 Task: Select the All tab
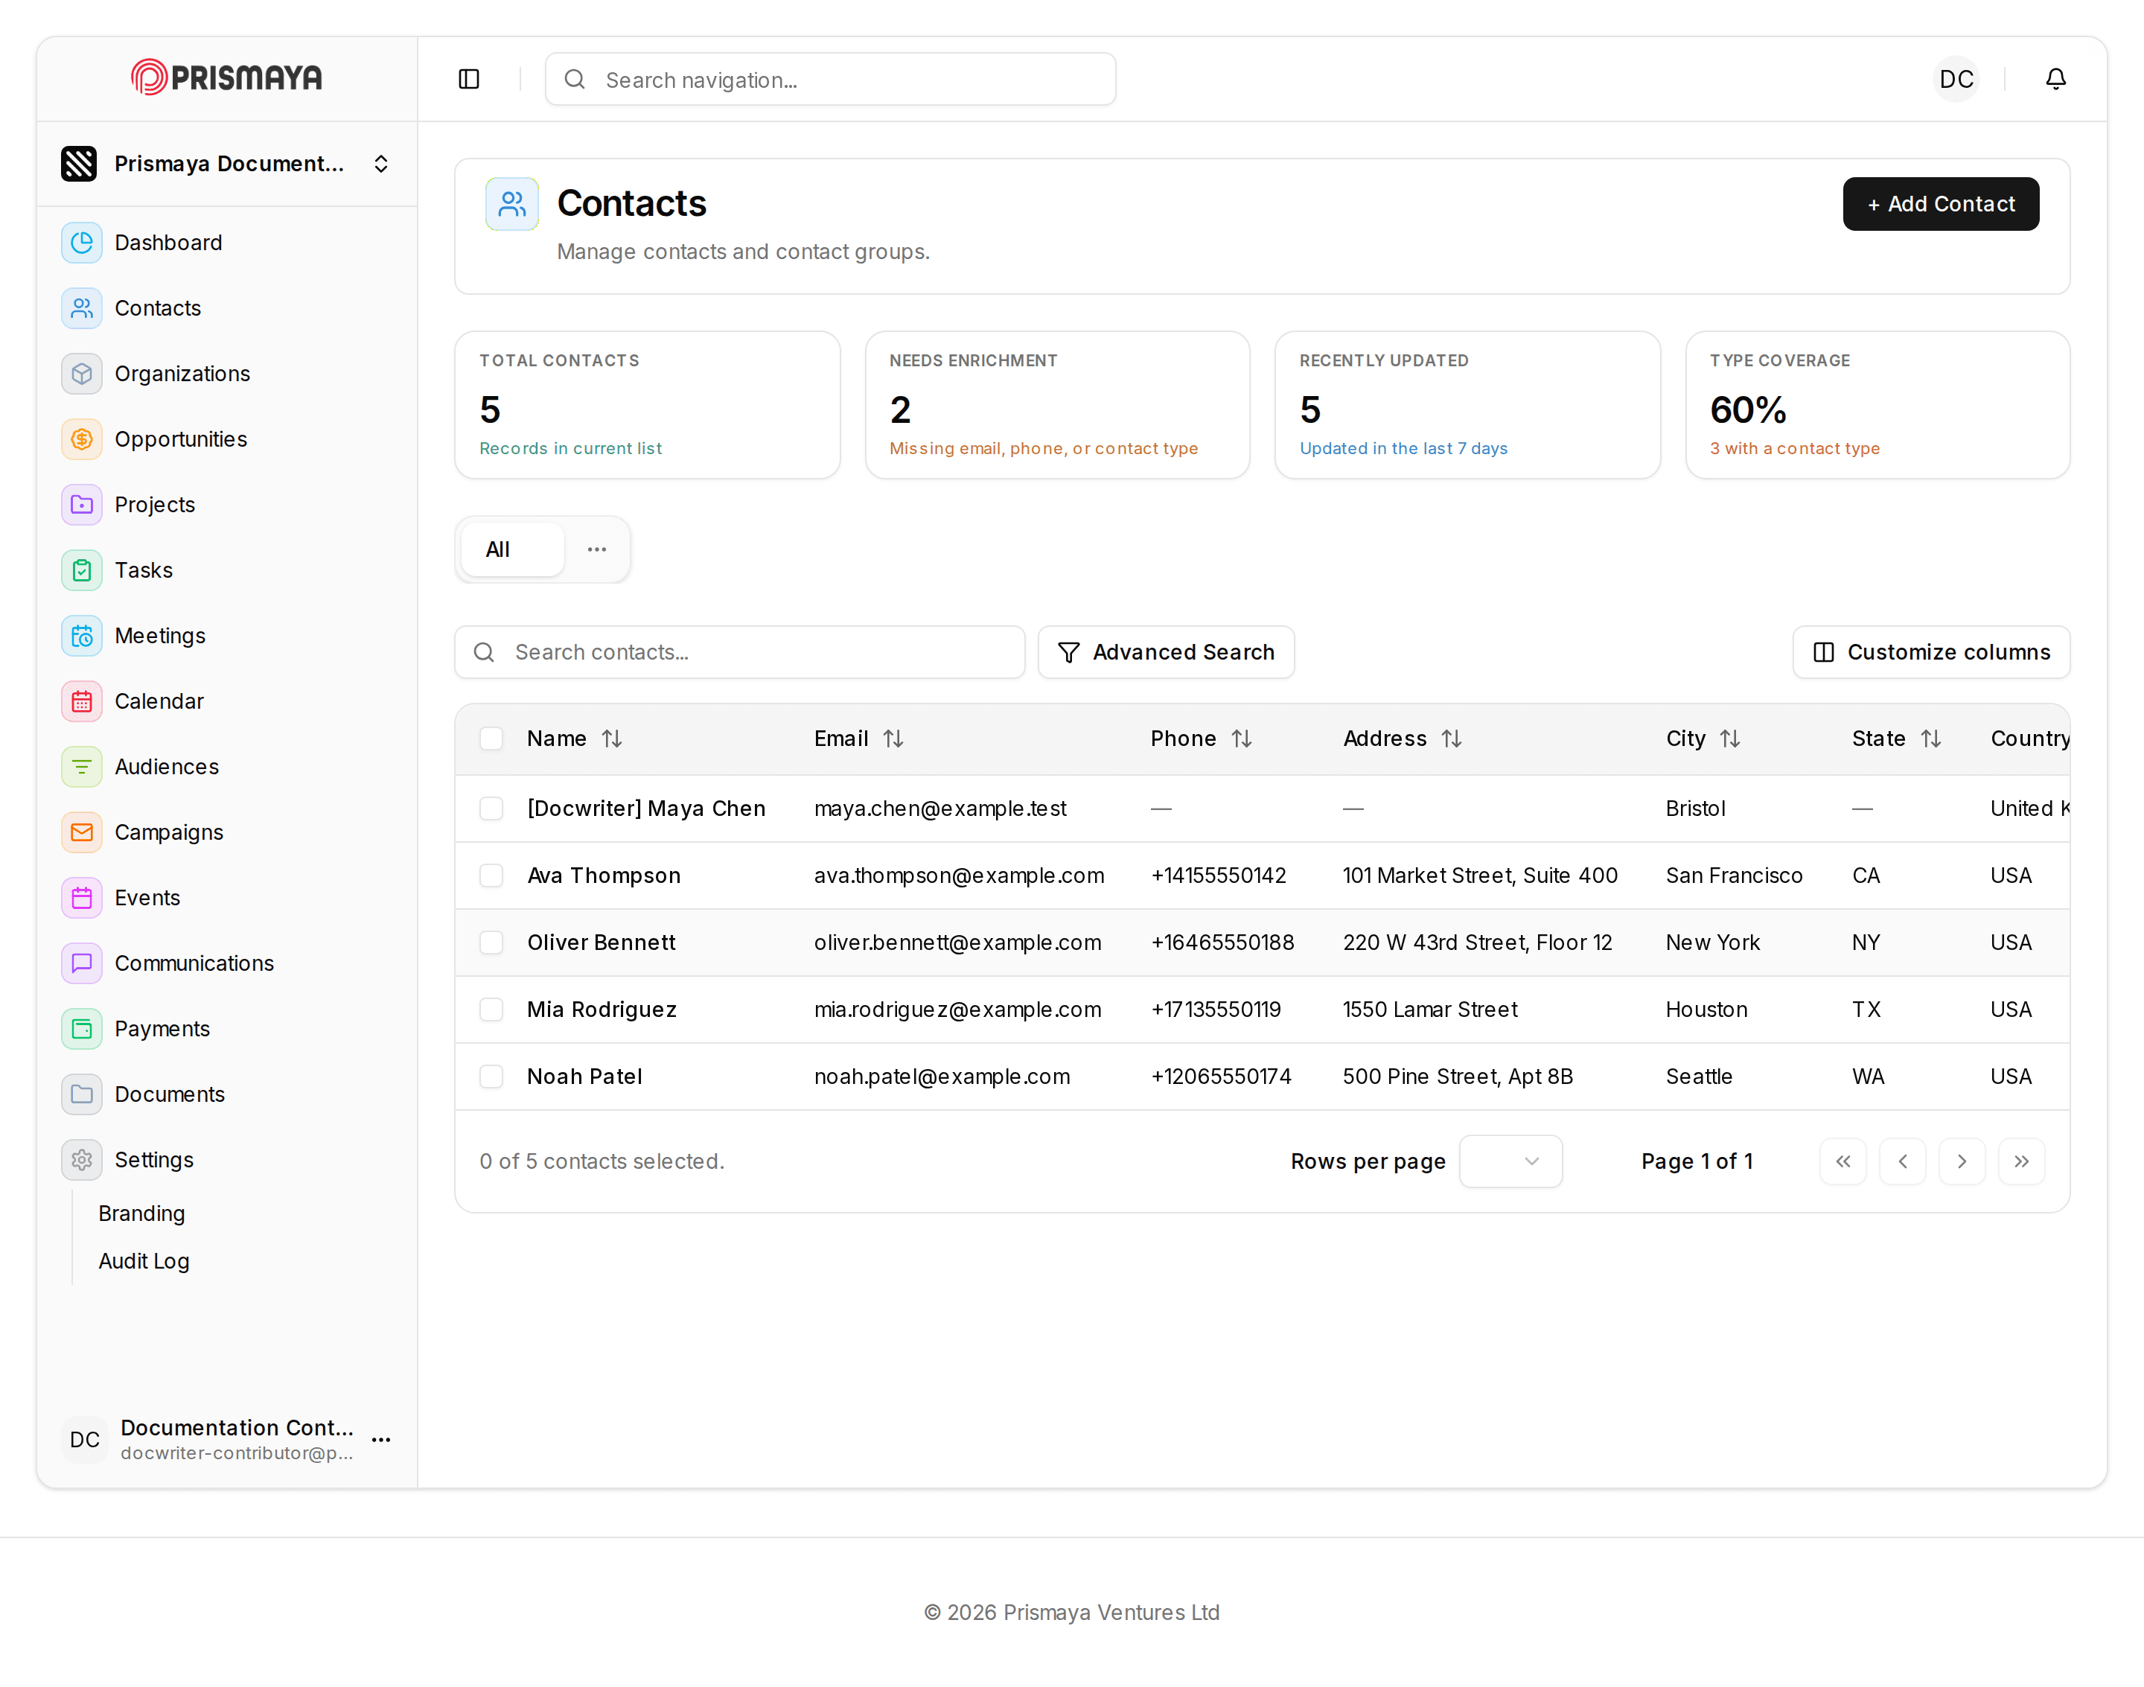(512, 550)
